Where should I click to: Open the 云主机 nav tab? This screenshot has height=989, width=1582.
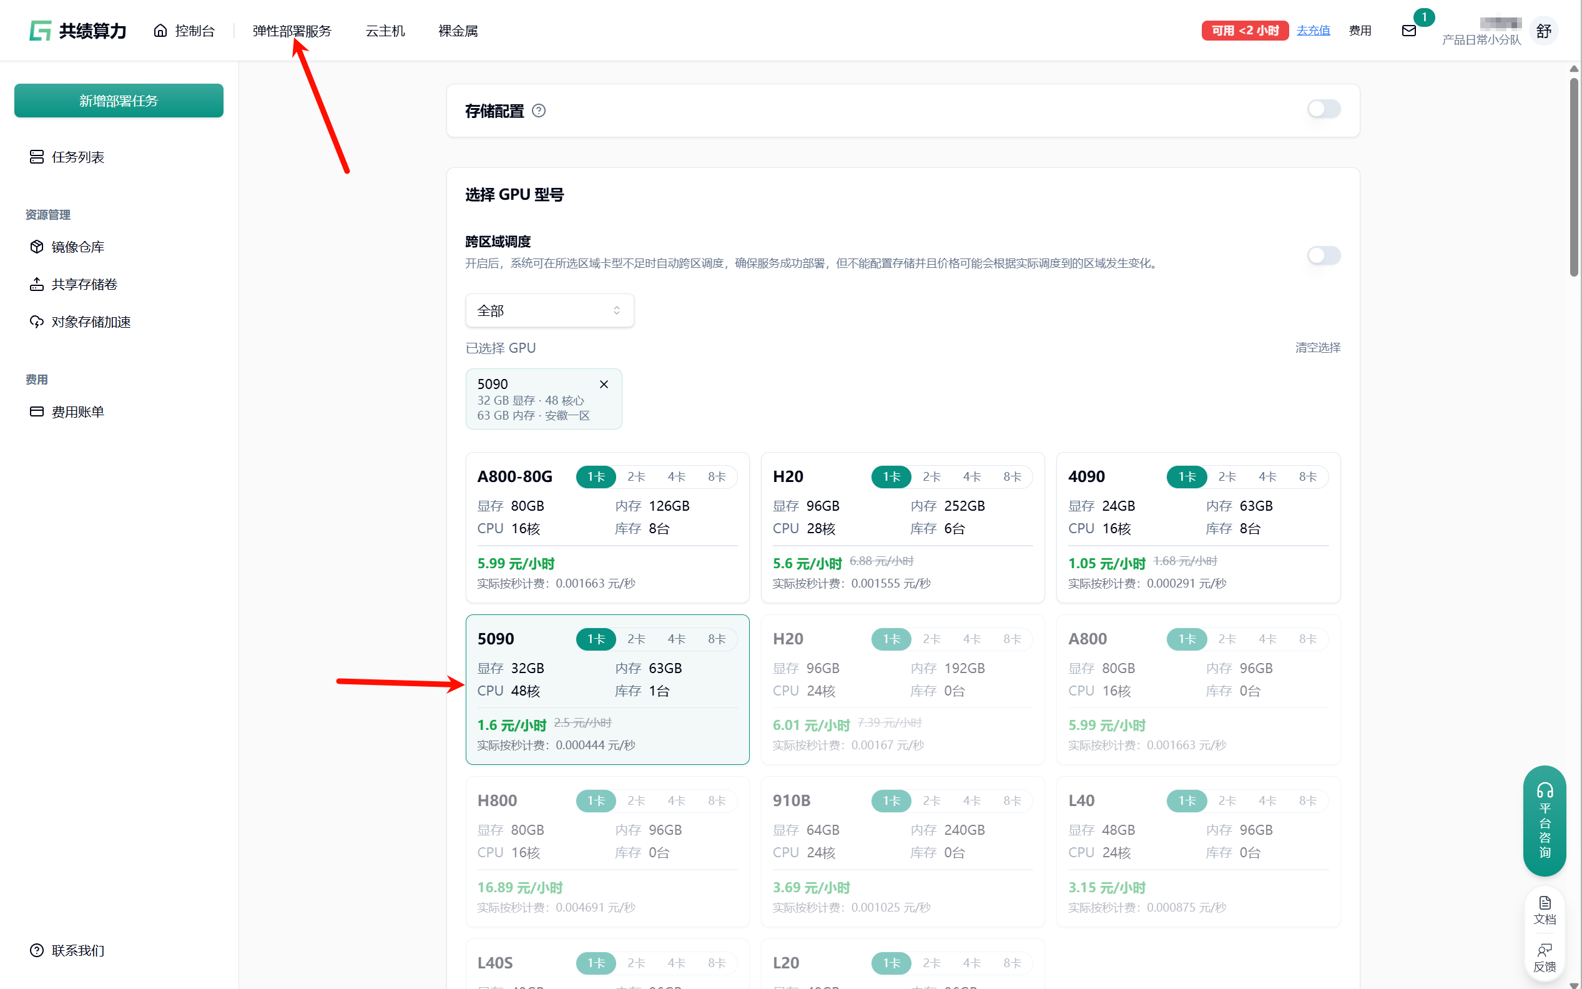[385, 31]
